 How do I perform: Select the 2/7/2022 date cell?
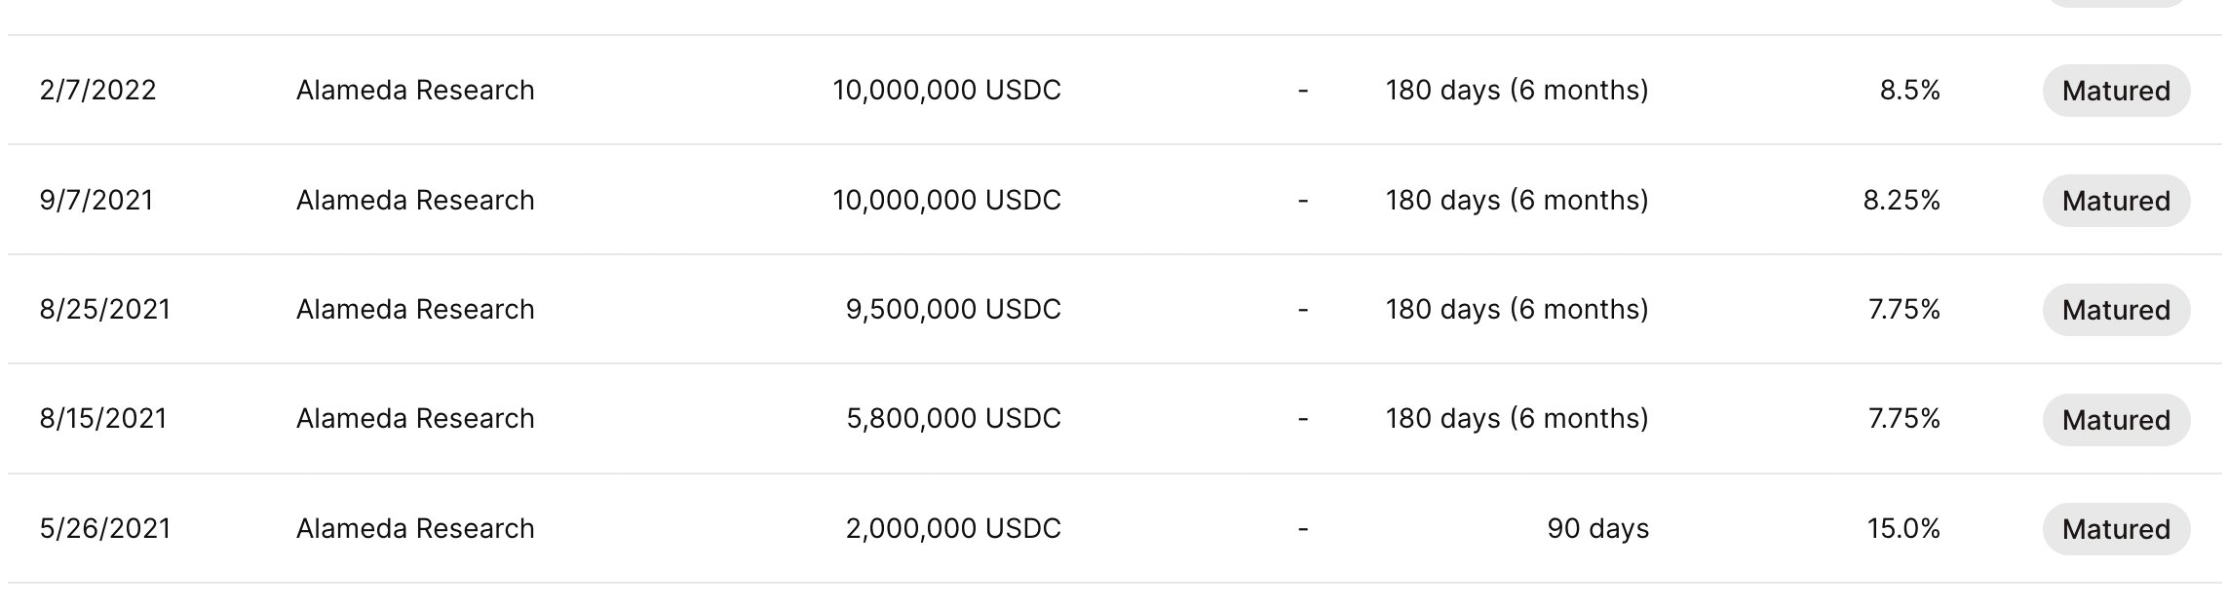coord(97,91)
